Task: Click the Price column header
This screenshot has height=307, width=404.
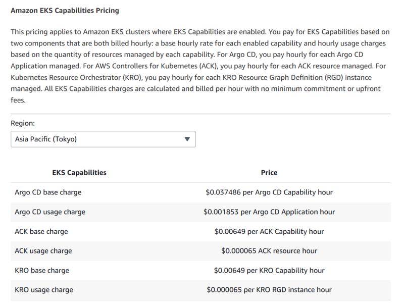Action: (269, 173)
